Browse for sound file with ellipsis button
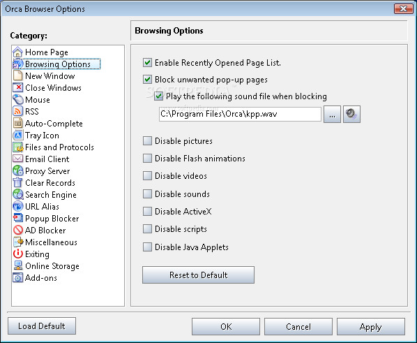 (x=332, y=115)
